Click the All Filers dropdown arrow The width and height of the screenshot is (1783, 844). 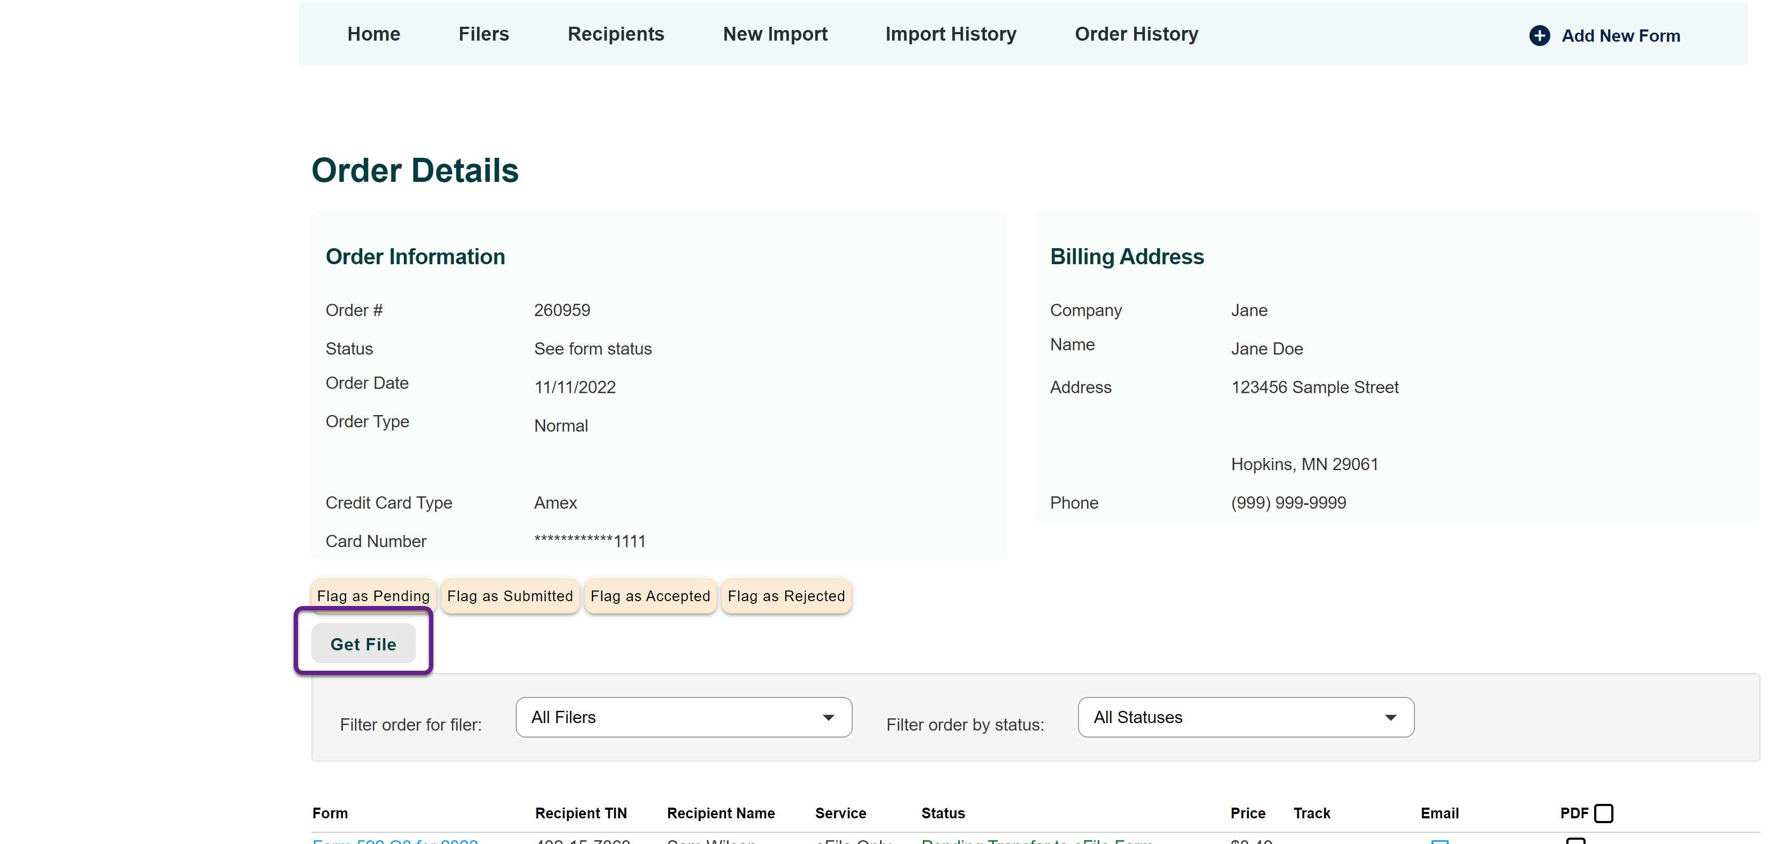point(828,717)
